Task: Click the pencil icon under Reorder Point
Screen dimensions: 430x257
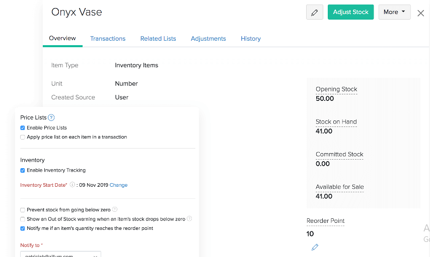Action: [315, 247]
